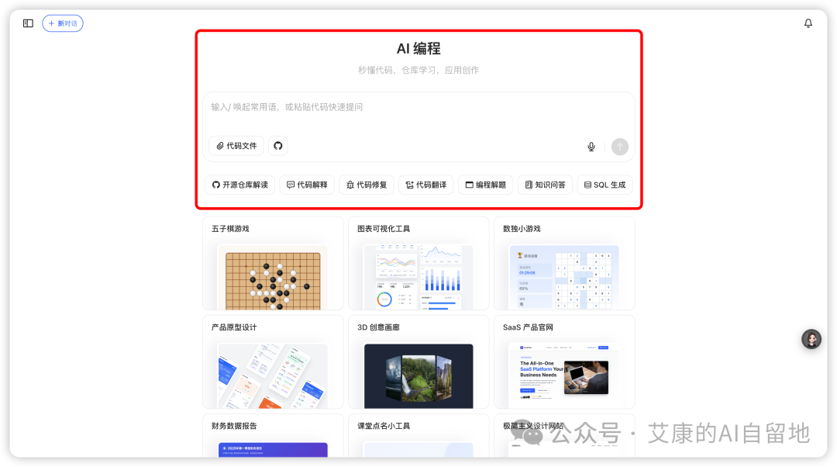Open the notifications bell
Screen dimensions: 837x467
coord(808,23)
